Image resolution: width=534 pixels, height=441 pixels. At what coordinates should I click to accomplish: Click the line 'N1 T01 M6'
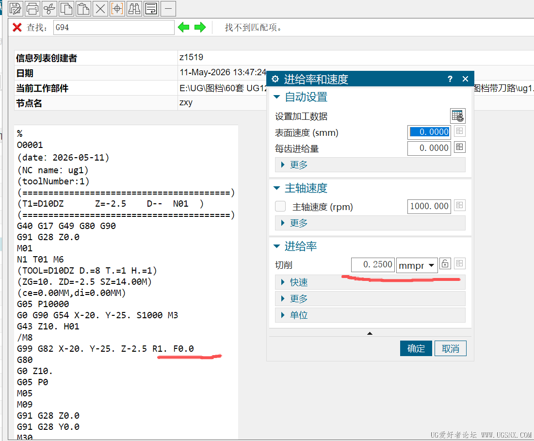(x=40, y=260)
